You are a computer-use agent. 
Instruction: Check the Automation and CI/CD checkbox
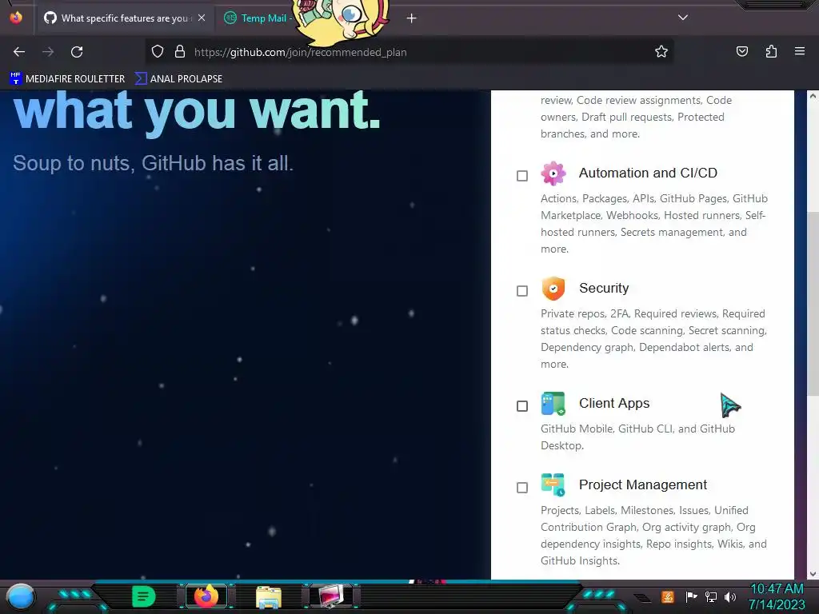tap(521, 176)
